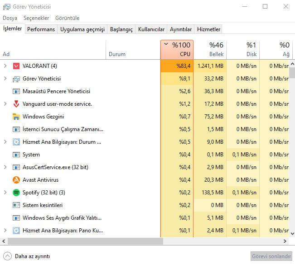Screen dimensions: 295x264
Task: Click the Vanguard user-mode service icon
Action: pos(16,104)
